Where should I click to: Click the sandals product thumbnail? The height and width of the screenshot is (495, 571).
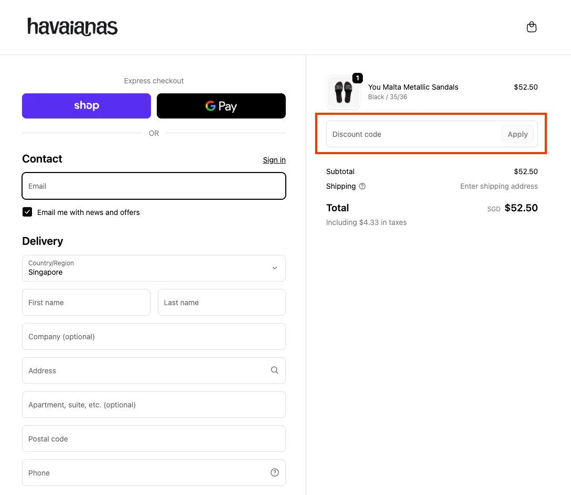point(343,92)
